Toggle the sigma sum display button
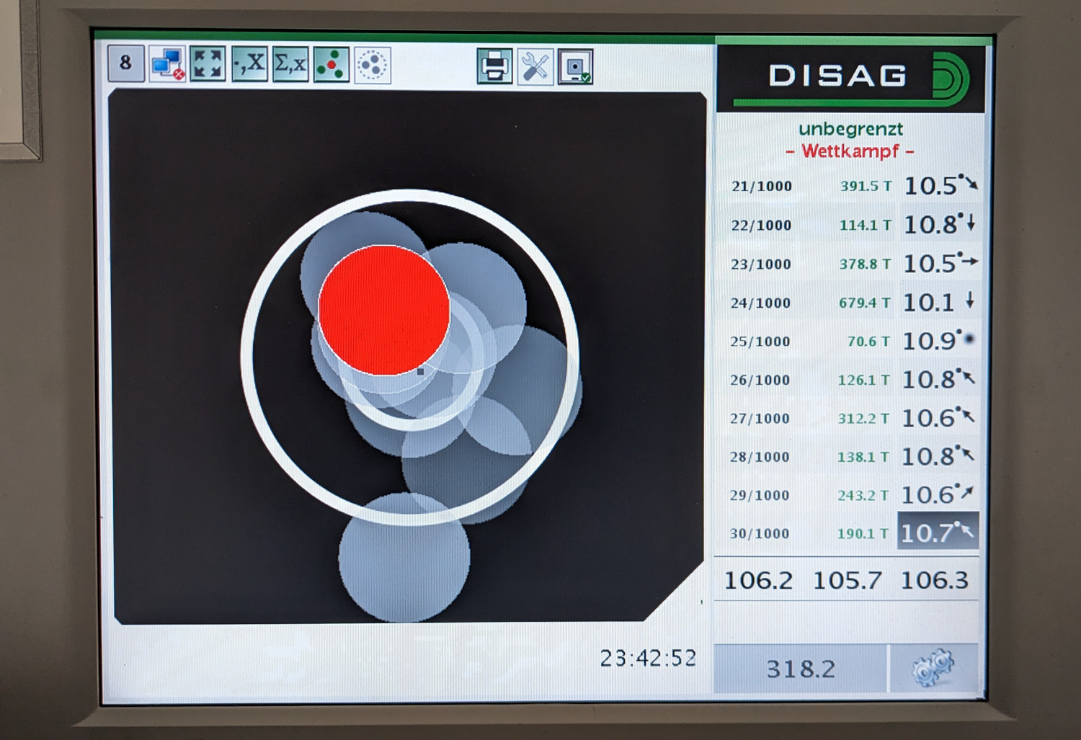This screenshot has height=740, width=1081. pyautogui.click(x=290, y=64)
